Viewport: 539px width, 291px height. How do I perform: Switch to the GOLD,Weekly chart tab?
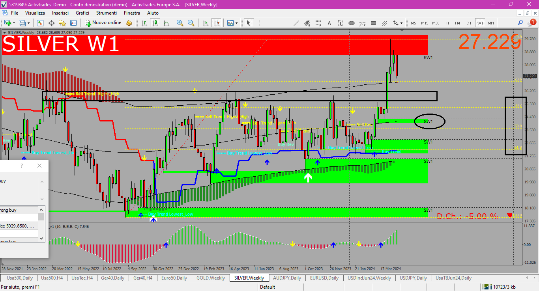(211, 278)
